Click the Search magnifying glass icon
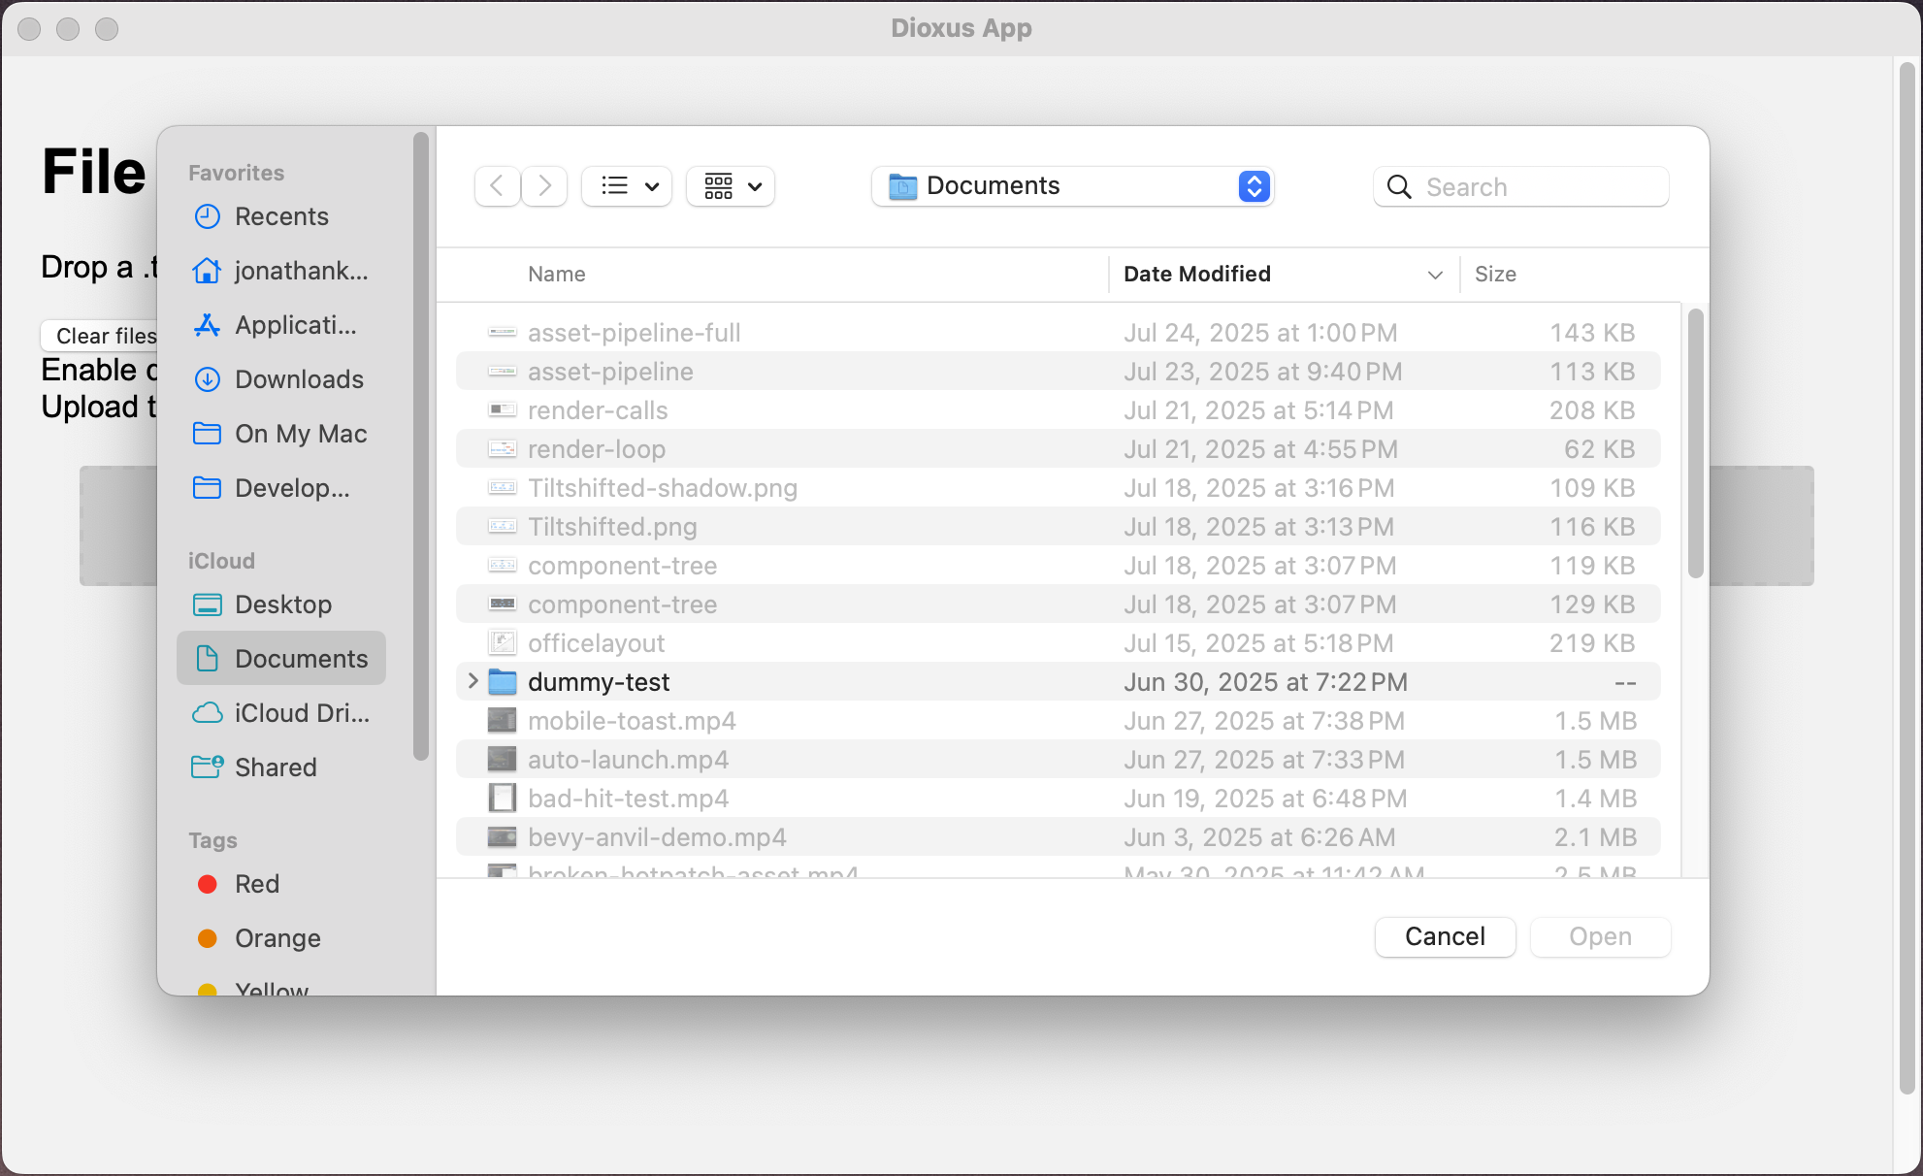The image size is (1923, 1176). pyautogui.click(x=1399, y=186)
